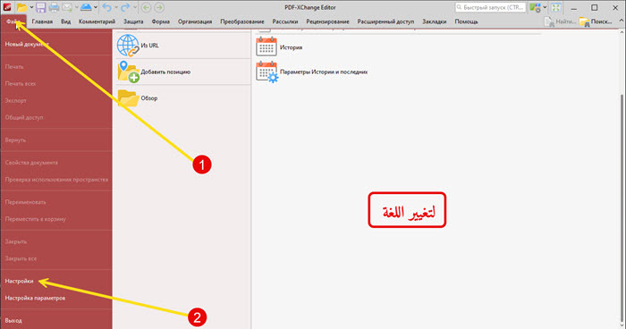Collapse the ribbon with the chevron
The height and width of the screenshot is (329, 626).
622,21
